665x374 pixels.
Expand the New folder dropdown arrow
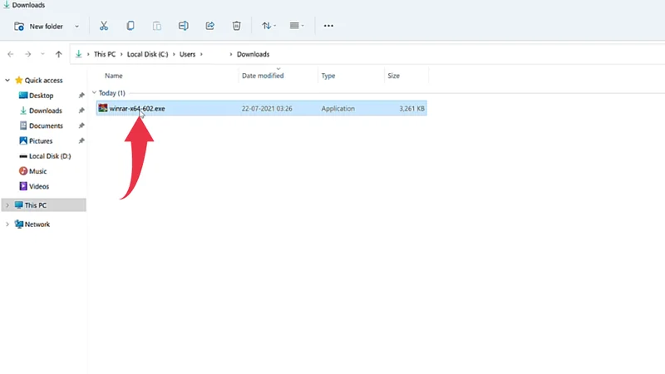pos(77,27)
